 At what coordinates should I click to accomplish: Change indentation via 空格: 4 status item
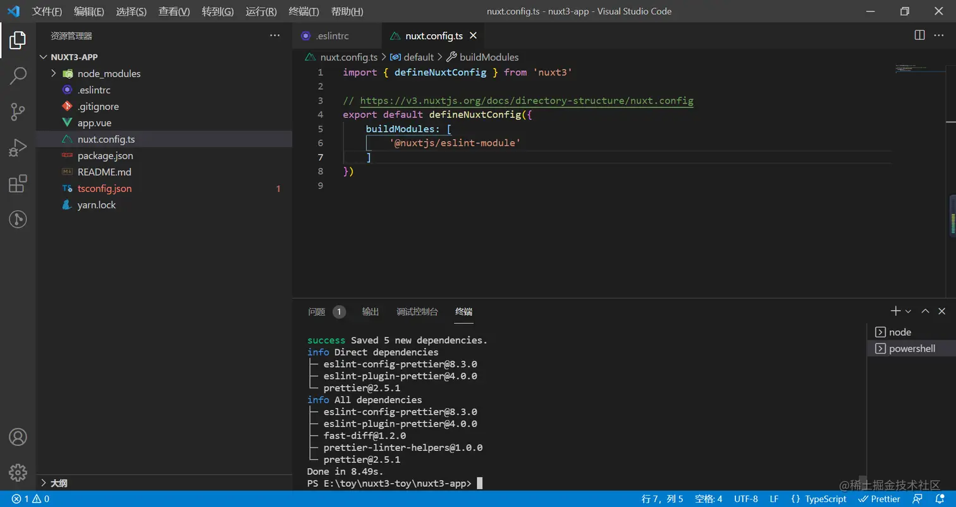pos(708,499)
